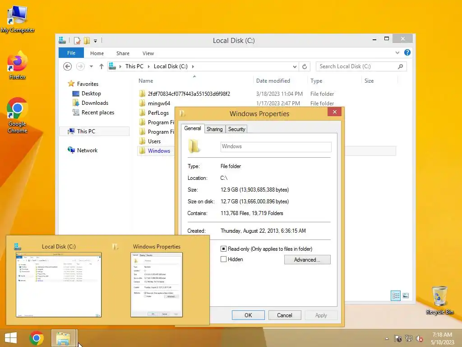462x347 pixels.
Task: Open Explorer Help icon
Action: coord(407,52)
